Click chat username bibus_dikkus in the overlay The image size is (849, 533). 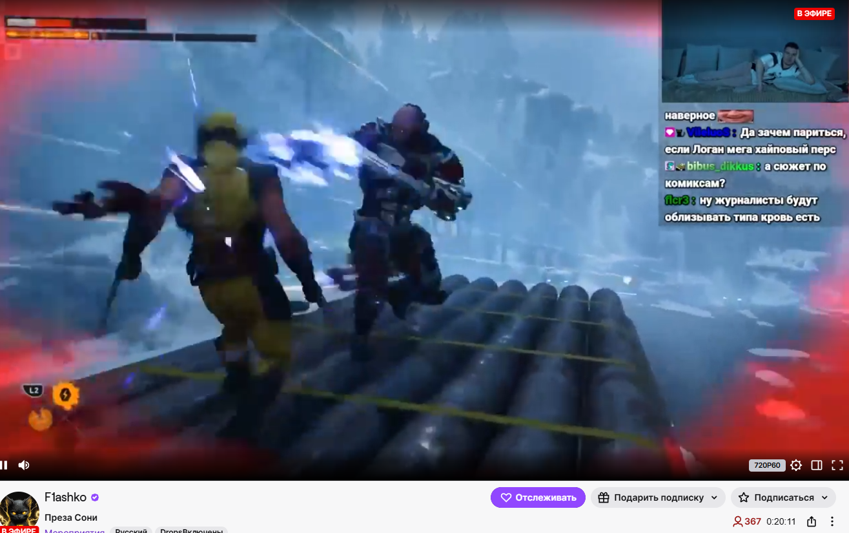point(720,167)
